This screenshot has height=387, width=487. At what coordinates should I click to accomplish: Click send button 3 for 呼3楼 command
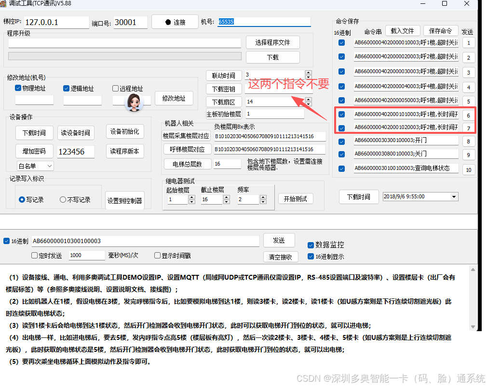(469, 73)
